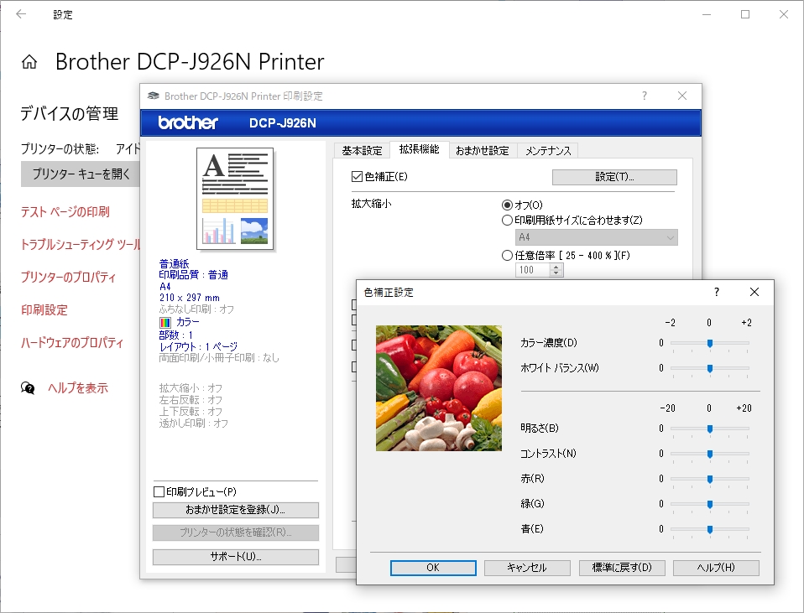804x613 pixels.
Task: Click the 明るさ slider handle
Action: pyautogui.click(x=709, y=429)
